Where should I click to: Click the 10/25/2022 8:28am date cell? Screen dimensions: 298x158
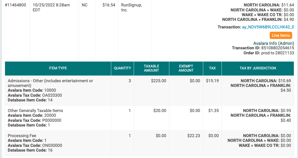pos(51,8)
